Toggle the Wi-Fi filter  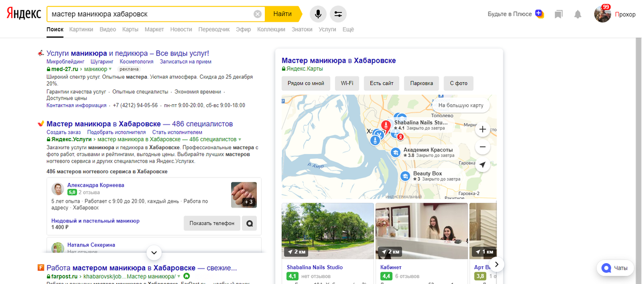point(347,83)
